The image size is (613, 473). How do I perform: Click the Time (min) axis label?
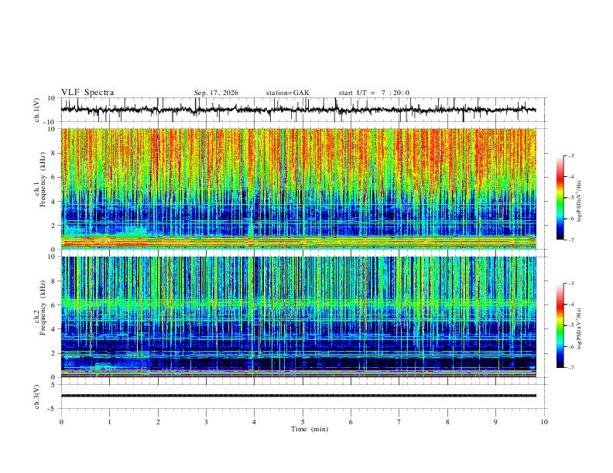pyautogui.click(x=310, y=429)
